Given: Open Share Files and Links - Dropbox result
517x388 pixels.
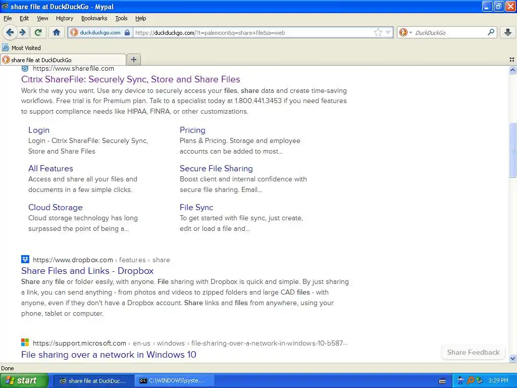Looking at the screenshot, I should (x=87, y=271).
